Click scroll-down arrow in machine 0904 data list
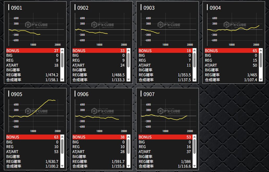 click(x=261, y=80)
